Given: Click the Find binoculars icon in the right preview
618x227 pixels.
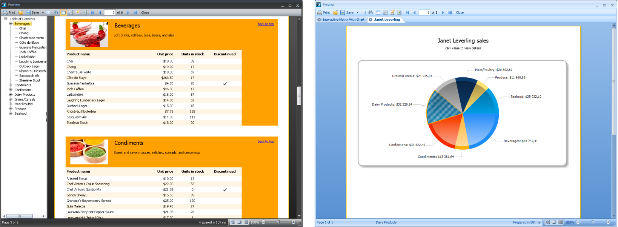Looking at the screenshot, I should tap(370, 12).
